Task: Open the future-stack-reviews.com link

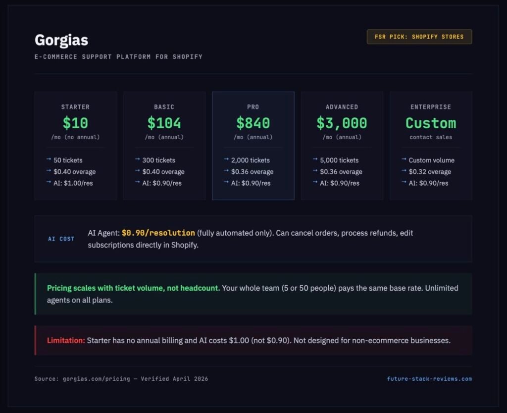Action: click(429, 378)
